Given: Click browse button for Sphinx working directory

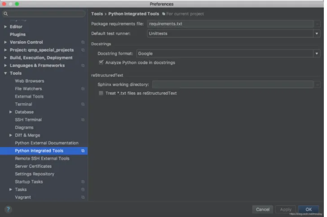Looking at the screenshot, I should click(318, 84).
